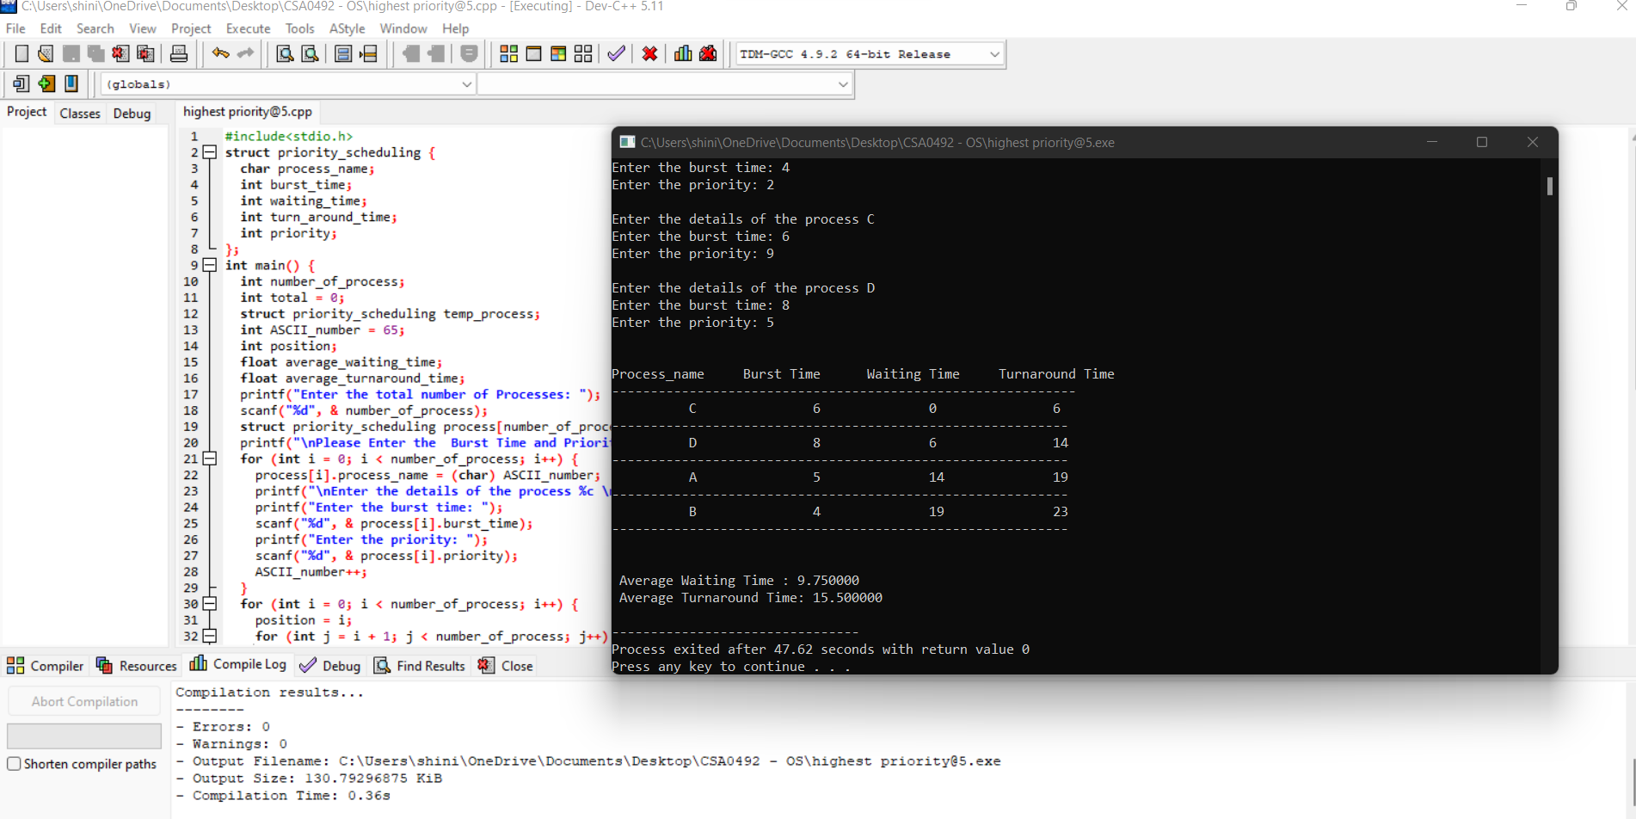The width and height of the screenshot is (1636, 819).
Task: Enable Shorten compiler paths
Action: coord(14,763)
